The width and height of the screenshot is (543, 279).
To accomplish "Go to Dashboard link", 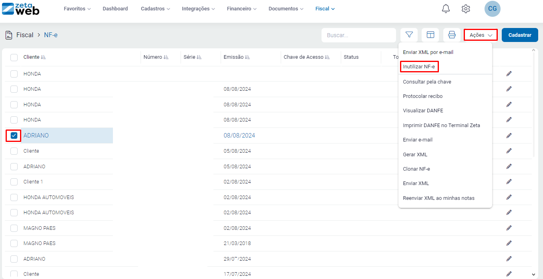I will click(115, 9).
